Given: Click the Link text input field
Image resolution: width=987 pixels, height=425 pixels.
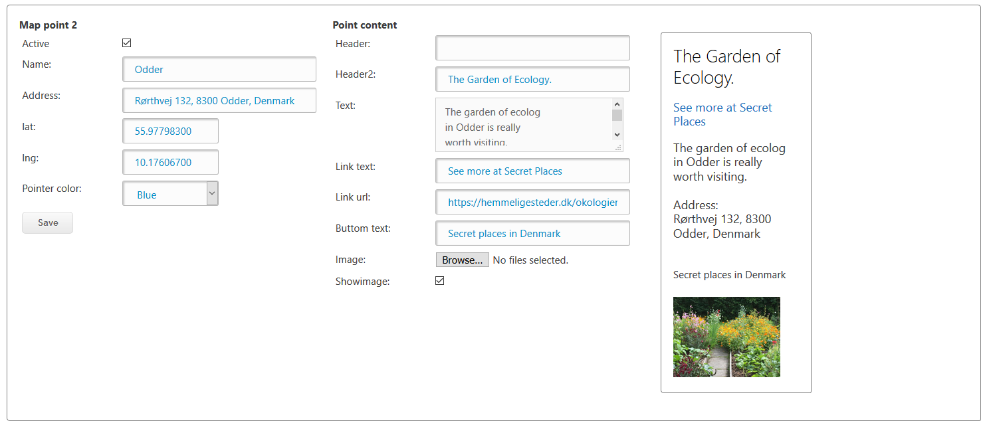Looking at the screenshot, I should [532, 171].
